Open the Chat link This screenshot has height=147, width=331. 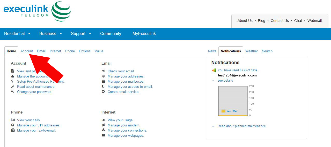point(298,21)
